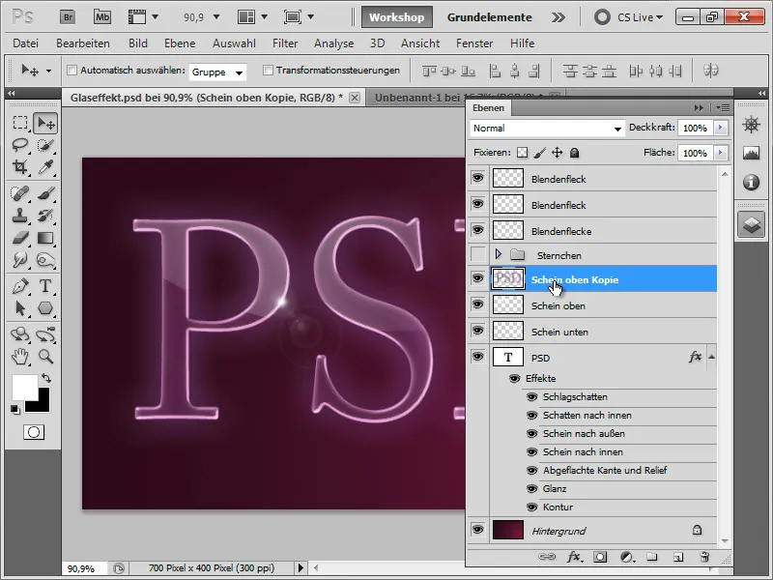Hide the Schein unten layer
This screenshot has width=773, height=580.
click(x=477, y=331)
